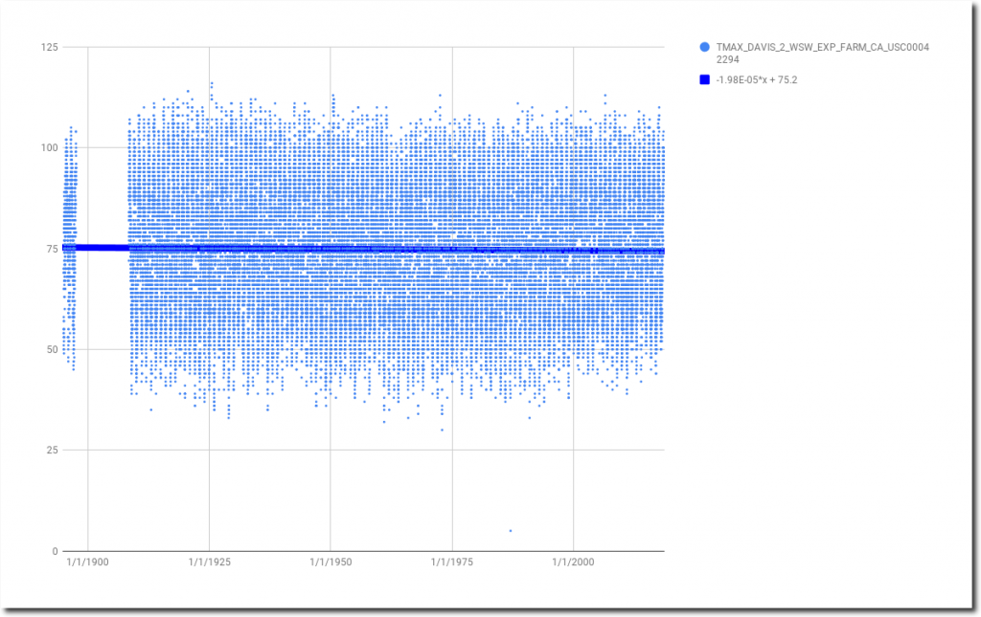Click the blue circle TMAX legend marker

click(706, 47)
